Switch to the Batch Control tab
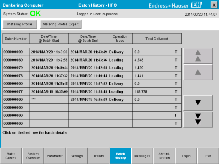The width and height of the screenshot is (219, 164). pyautogui.click(x=11, y=156)
